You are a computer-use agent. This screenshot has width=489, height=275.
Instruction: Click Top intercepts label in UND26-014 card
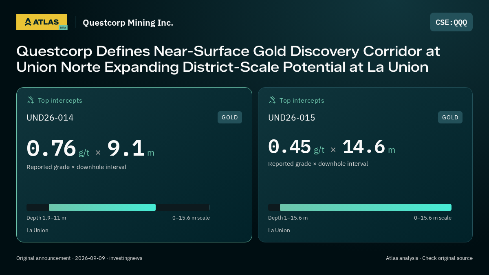60,100
